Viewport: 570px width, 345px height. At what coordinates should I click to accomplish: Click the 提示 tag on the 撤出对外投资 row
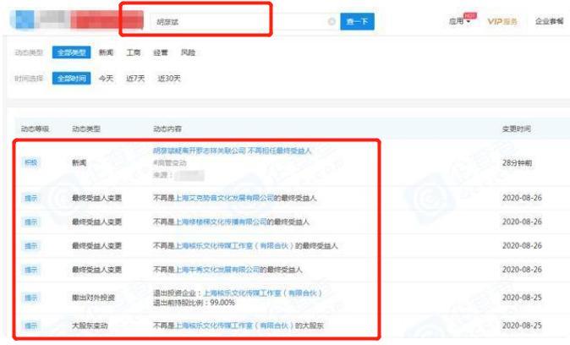pos(30,298)
